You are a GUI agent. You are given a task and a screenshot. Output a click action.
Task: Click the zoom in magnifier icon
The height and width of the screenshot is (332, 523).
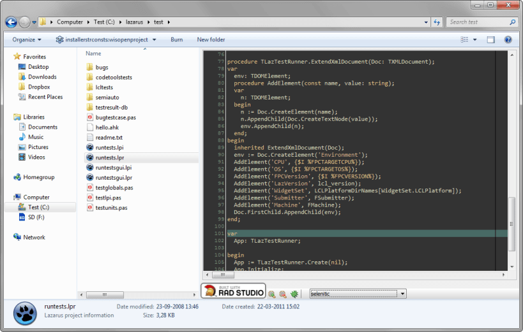[272, 294]
